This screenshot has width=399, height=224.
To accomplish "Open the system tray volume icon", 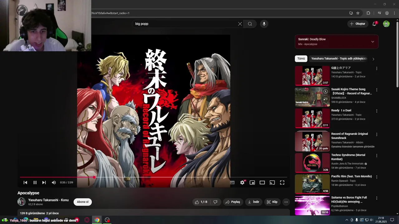I will [x=371, y=220].
